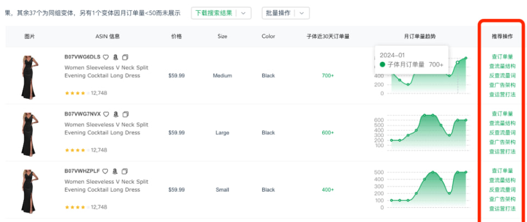The height and width of the screenshot is (222, 527).
Task: Click 查运营打法 for B07VWHZPLF
Action: coord(502,208)
